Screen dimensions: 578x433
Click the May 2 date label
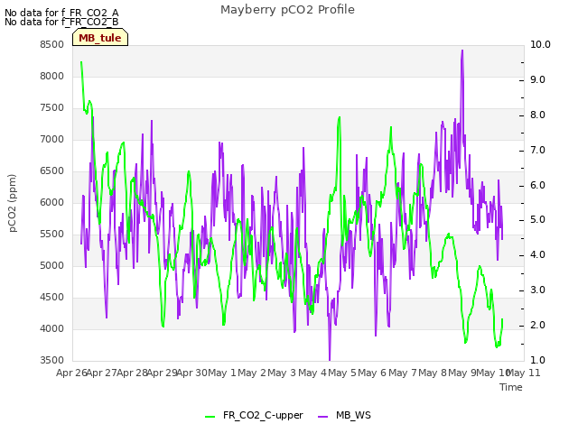pyautogui.click(x=252, y=373)
